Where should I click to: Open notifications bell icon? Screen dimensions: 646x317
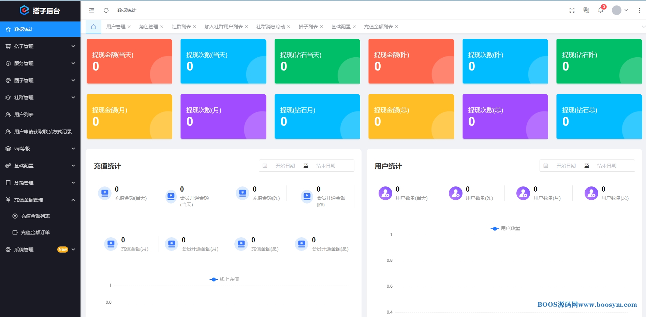601,10
